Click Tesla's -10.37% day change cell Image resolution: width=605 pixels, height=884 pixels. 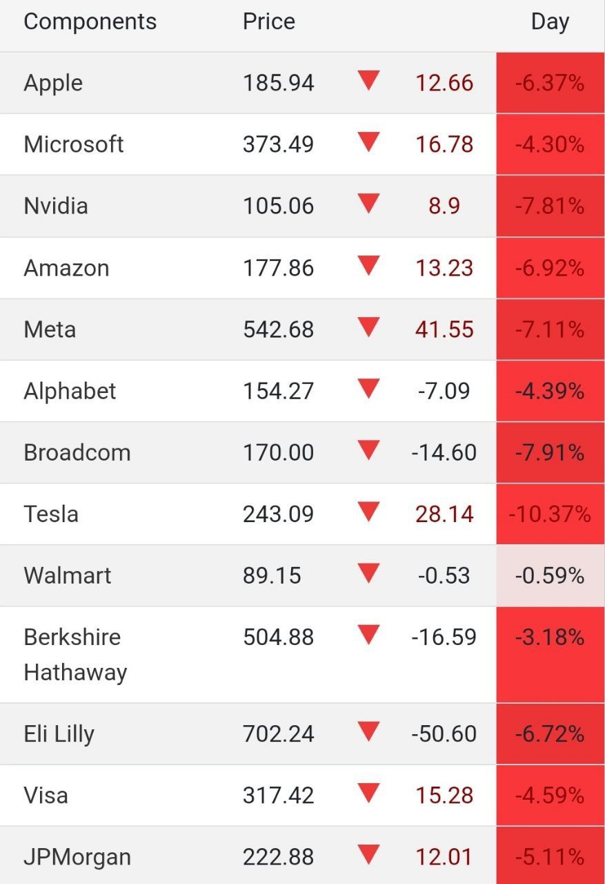[x=550, y=514]
